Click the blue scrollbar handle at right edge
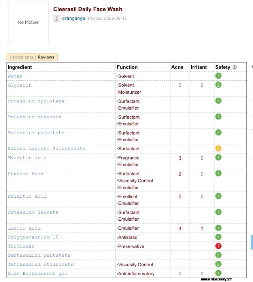Viewport: 253px width, 282px height. 252,242
